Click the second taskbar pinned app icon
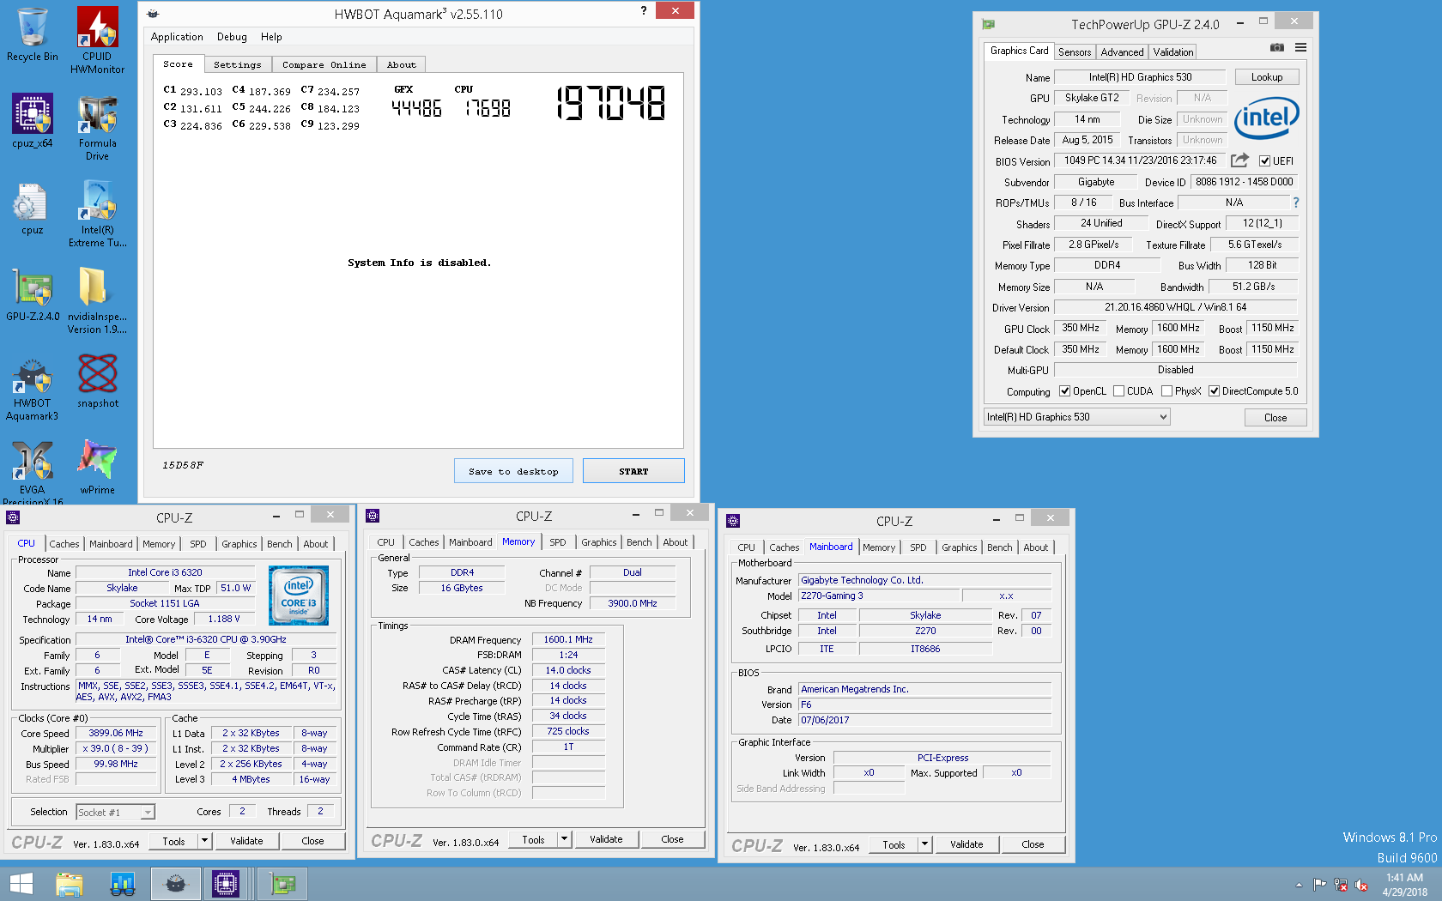 click(x=123, y=884)
